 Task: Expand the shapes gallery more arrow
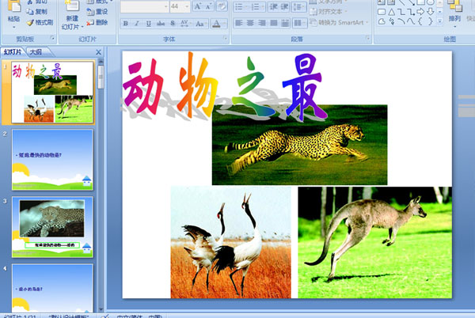click(x=440, y=21)
